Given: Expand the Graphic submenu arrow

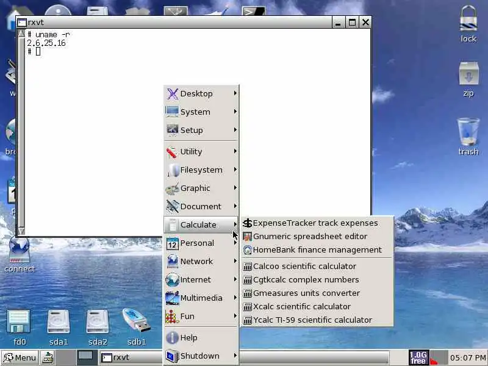Looking at the screenshot, I should 235,188.
